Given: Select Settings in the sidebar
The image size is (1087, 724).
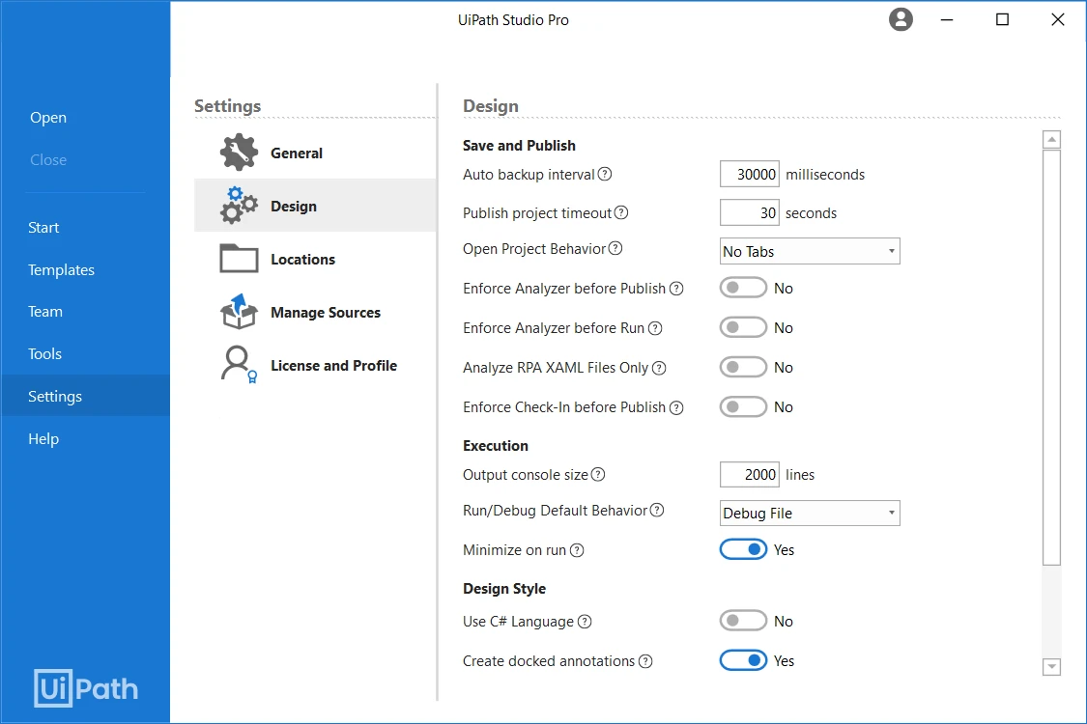Looking at the screenshot, I should (85, 397).
